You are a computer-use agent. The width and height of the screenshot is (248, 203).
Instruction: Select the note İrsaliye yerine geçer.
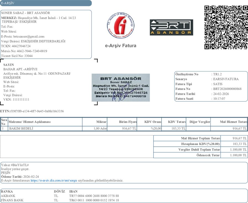(x=15, y=169)
